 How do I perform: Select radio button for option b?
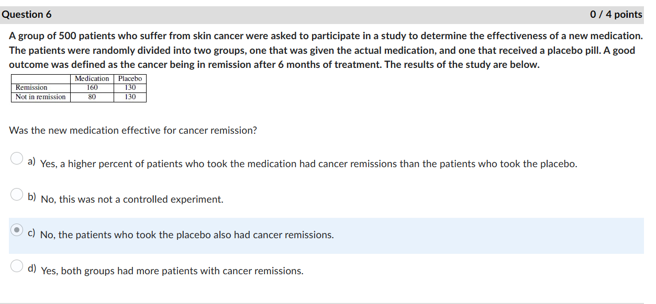(x=17, y=194)
